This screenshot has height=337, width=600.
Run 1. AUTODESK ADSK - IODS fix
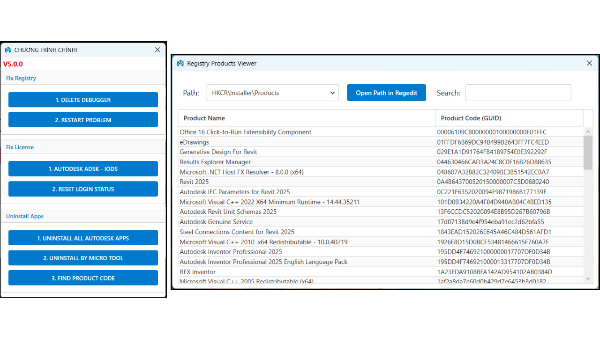click(83, 169)
